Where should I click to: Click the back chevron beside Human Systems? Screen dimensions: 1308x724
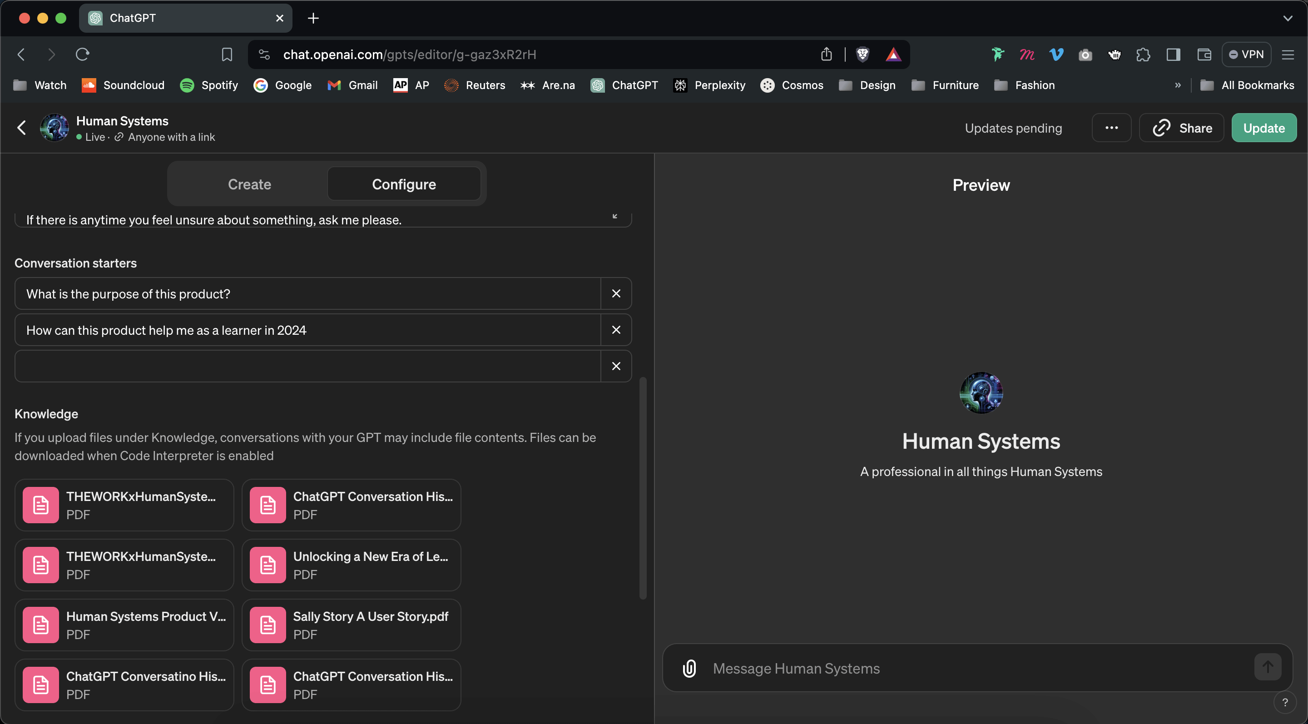[x=21, y=128]
